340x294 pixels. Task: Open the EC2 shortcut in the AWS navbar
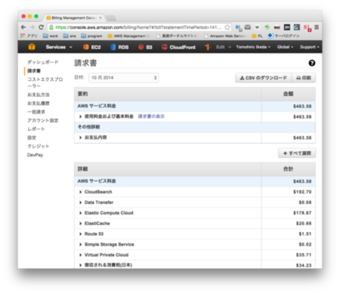pos(92,47)
